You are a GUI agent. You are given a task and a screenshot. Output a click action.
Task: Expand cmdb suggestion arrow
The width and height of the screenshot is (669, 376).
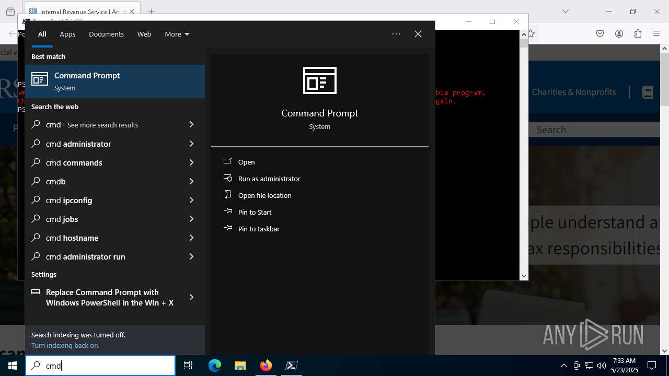(191, 181)
